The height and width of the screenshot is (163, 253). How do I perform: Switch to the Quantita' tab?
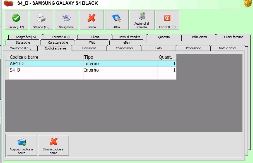tap(164, 37)
